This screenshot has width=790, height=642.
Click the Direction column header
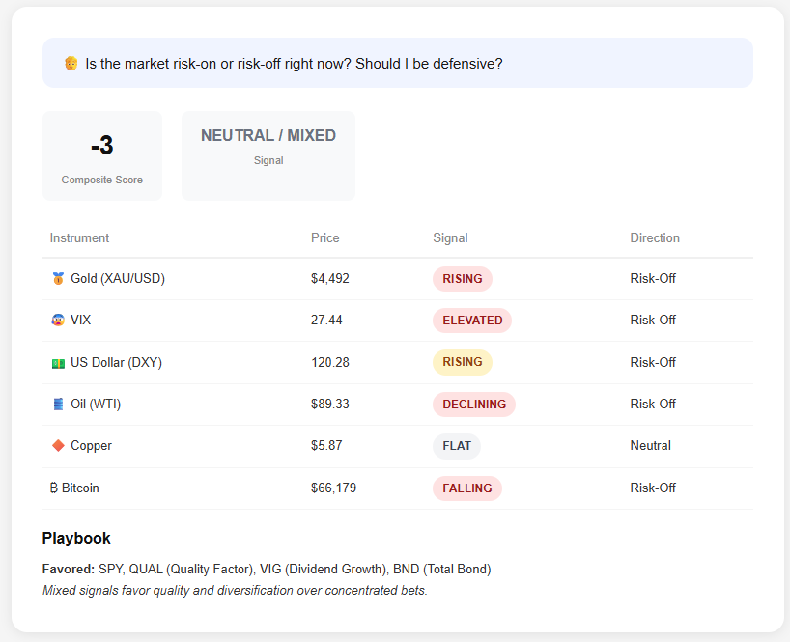(655, 237)
